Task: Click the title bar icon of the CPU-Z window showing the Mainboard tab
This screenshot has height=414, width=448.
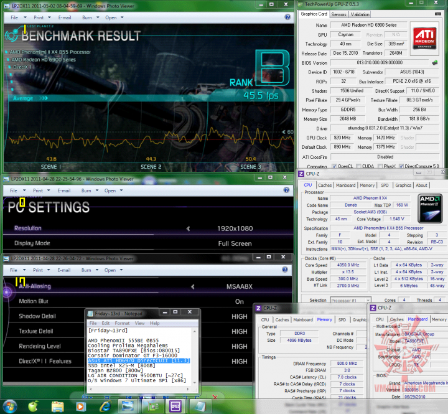Action: pyautogui.click(x=373, y=308)
